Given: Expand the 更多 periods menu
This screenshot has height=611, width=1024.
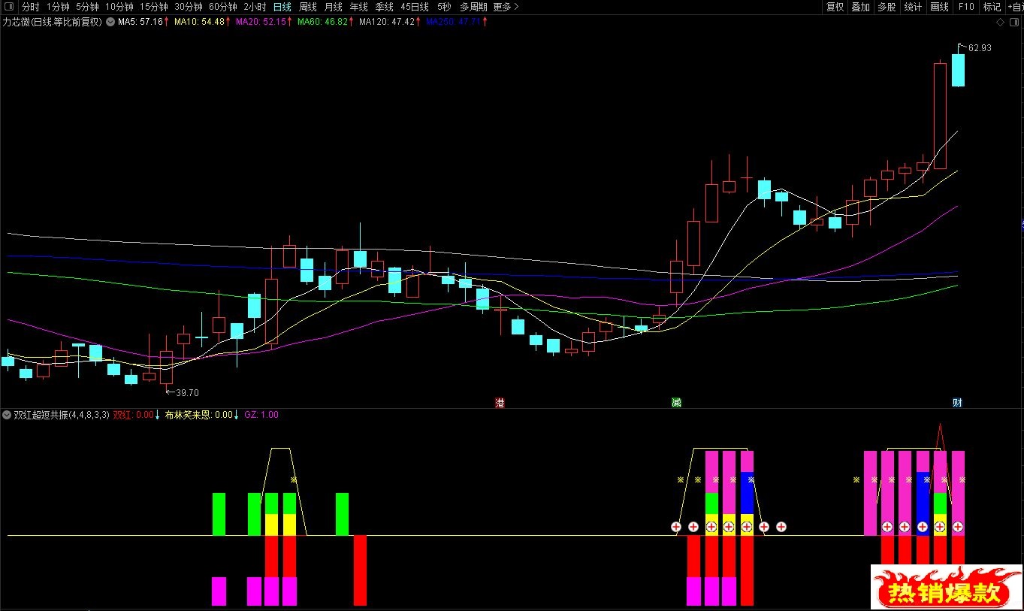Looking at the screenshot, I should click(506, 7).
